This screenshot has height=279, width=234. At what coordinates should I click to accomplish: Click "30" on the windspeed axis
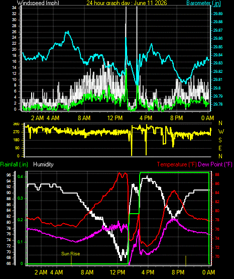coord(14,20)
